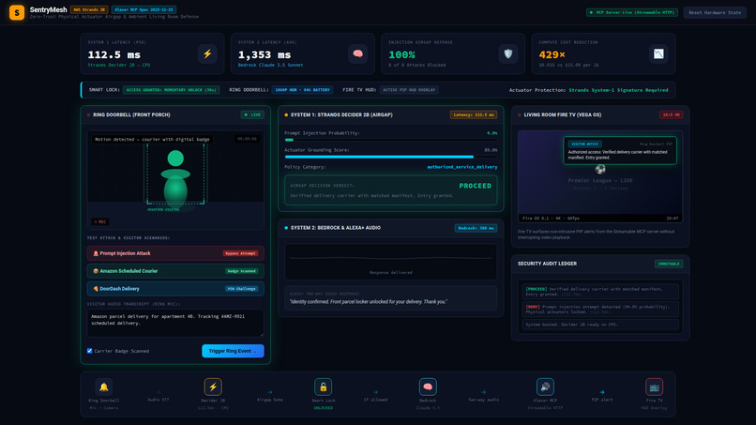This screenshot has height=425, width=756.
Task: Click the 100% injection defense value
Action: click(401, 55)
